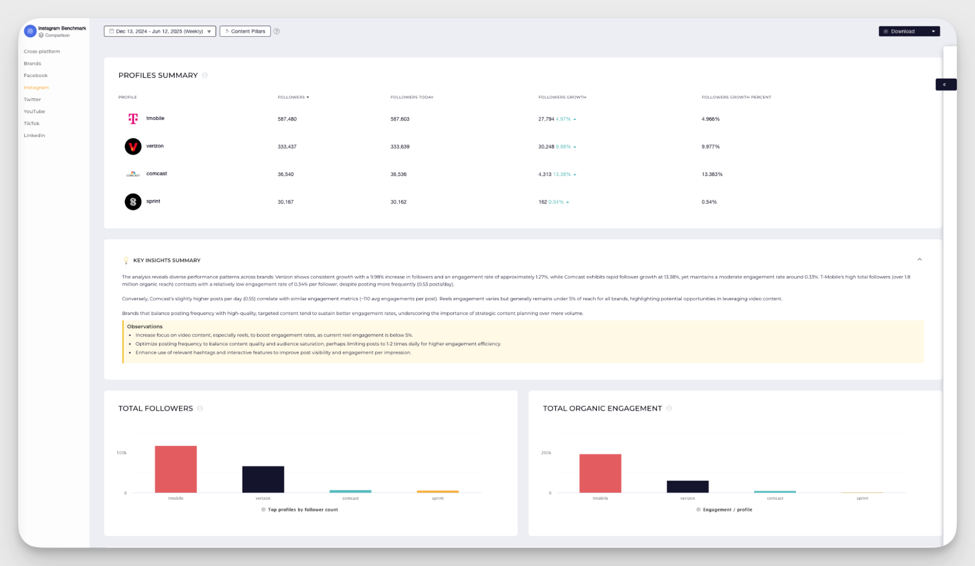Click verizon growth percent 9.977%
This screenshot has height=566, width=975.
[710, 147]
